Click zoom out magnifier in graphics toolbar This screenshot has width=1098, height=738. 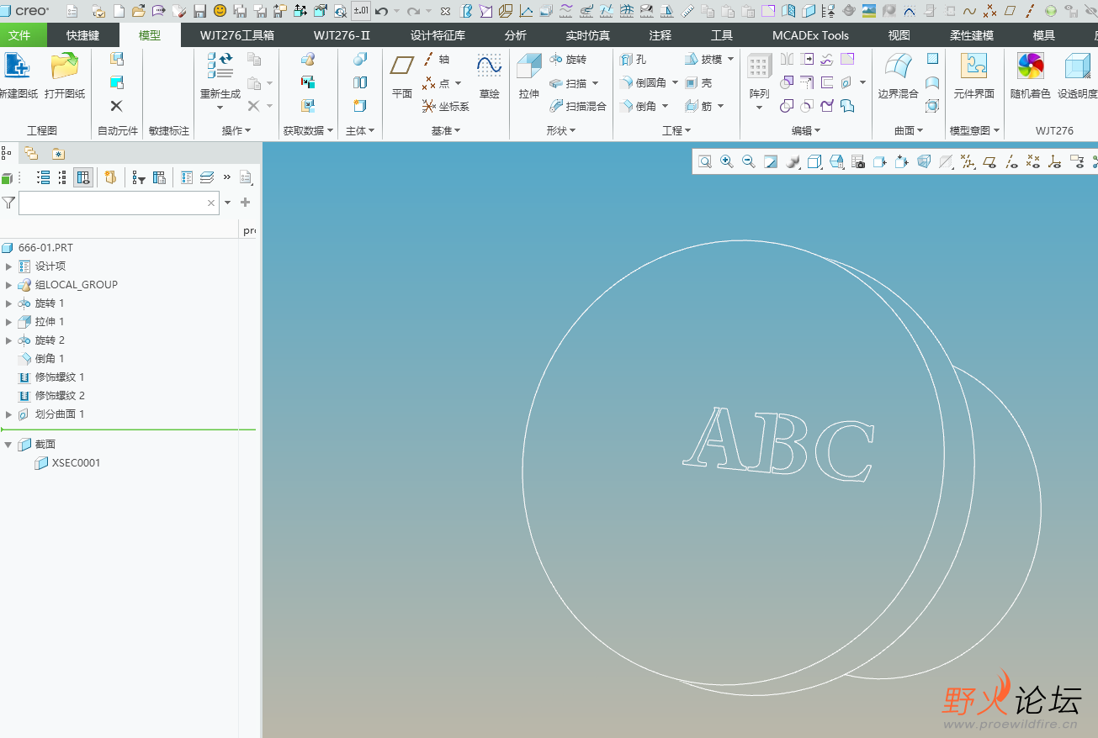pyautogui.click(x=748, y=161)
